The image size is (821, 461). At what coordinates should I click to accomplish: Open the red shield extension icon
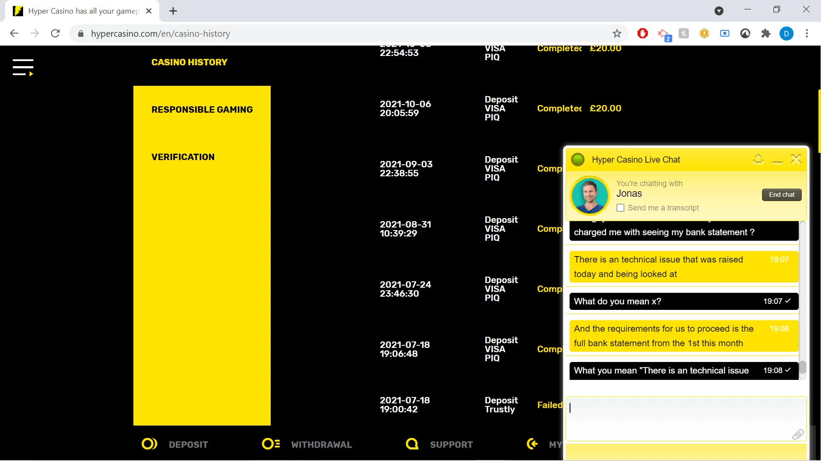(642, 33)
